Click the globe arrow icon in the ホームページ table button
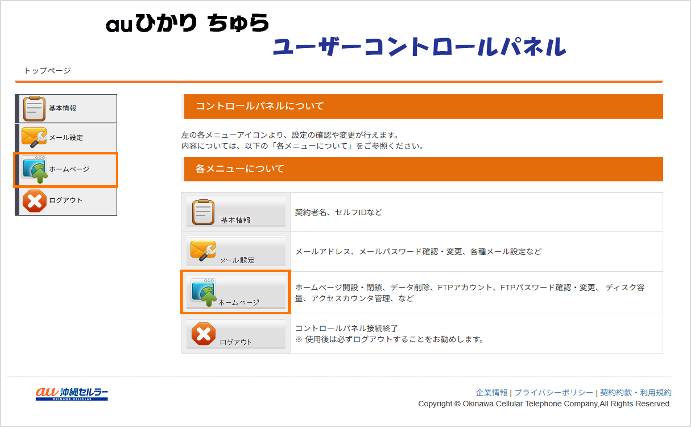This screenshot has width=691, height=427. pyautogui.click(x=204, y=292)
